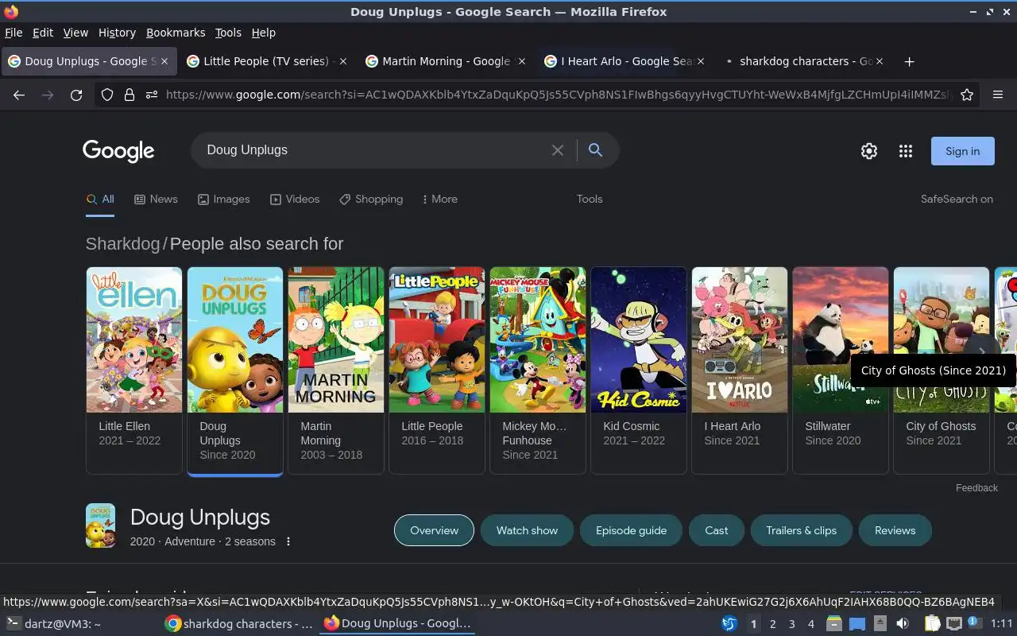1017x636 pixels.
Task: Select the Videos search filter
Action: [295, 200]
